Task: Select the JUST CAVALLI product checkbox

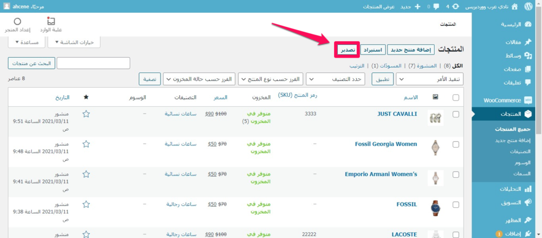Action: point(456,114)
